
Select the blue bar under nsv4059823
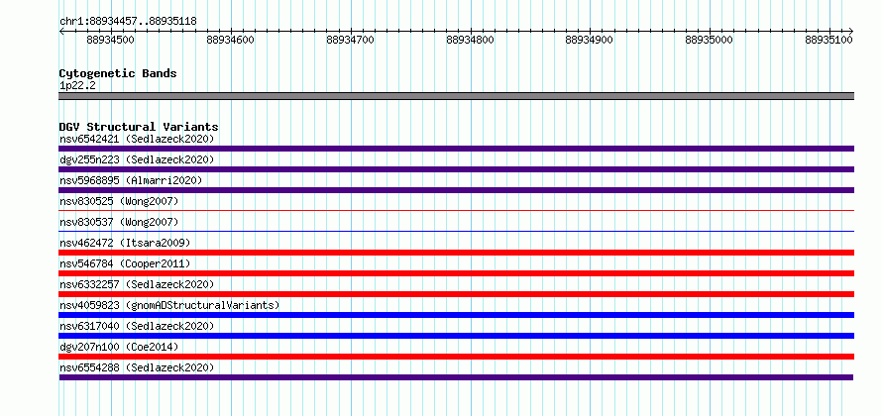[x=457, y=315]
